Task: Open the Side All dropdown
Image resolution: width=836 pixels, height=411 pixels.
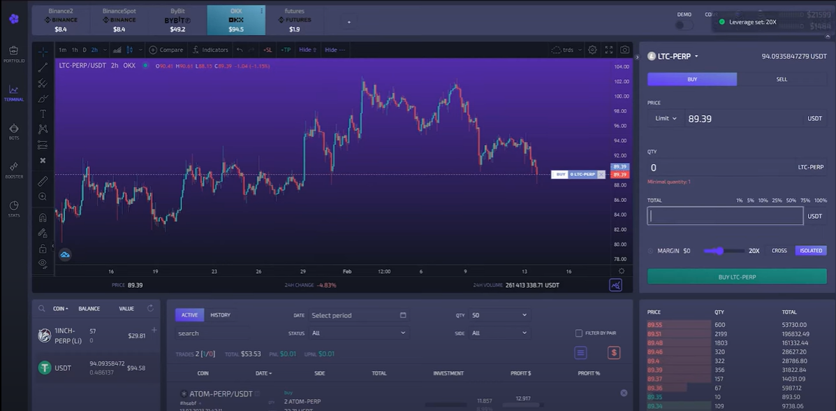Action: point(499,333)
